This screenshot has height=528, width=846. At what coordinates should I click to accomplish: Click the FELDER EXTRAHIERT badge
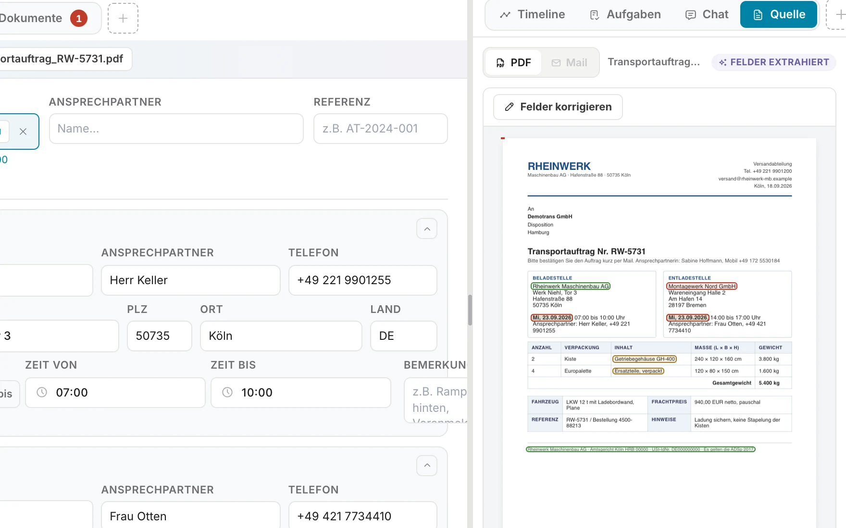click(x=774, y=62)
